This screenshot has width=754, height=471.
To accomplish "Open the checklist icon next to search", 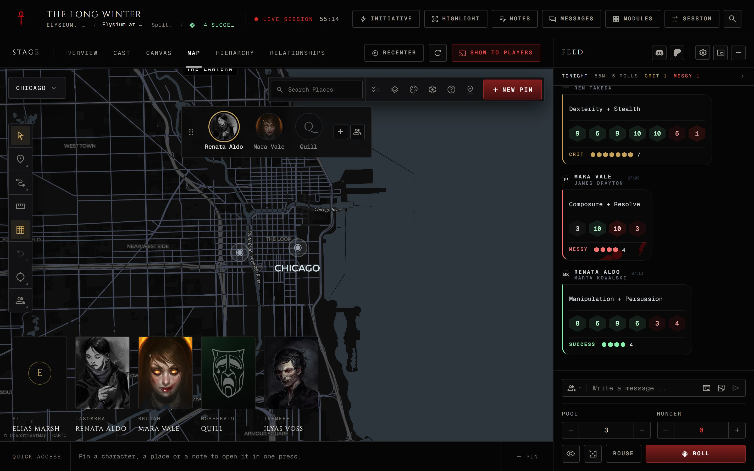I will click(376, 90).
